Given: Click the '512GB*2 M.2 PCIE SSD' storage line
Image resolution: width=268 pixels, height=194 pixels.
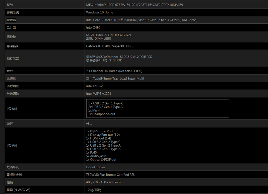Looking at the screenshot, I should pyautogui.click(x=119, y=57).
